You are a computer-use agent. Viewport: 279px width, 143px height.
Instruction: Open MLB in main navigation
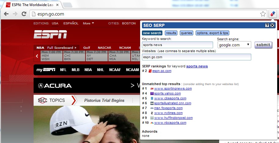75,70
